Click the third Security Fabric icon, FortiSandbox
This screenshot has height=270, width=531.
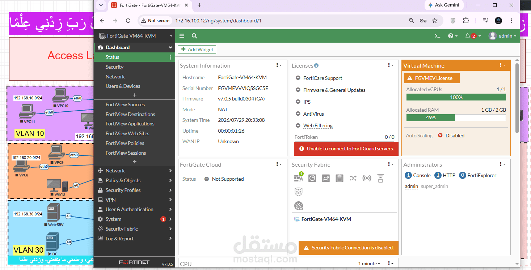pyautogui.click(x=326, y=178)
